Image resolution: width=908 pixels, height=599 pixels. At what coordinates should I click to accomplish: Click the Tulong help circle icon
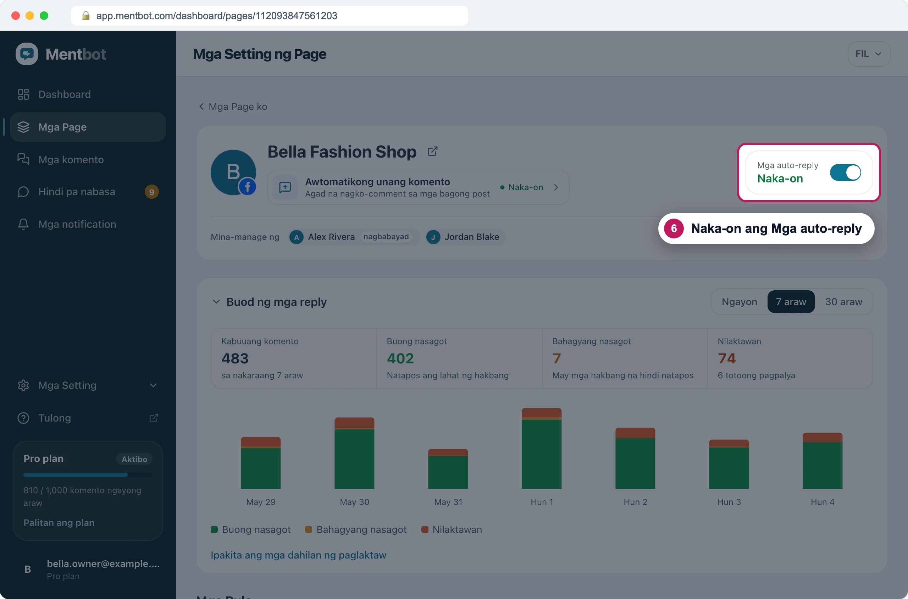[23, 418]
